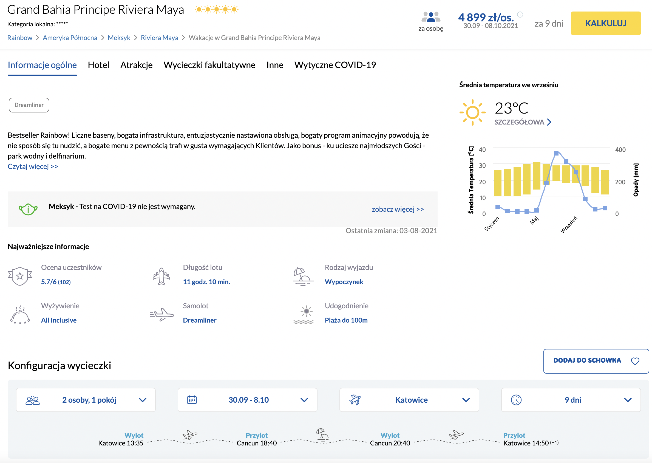
Task: Click the people icon above 'za osobę'
Action: (x=430, y=17)
